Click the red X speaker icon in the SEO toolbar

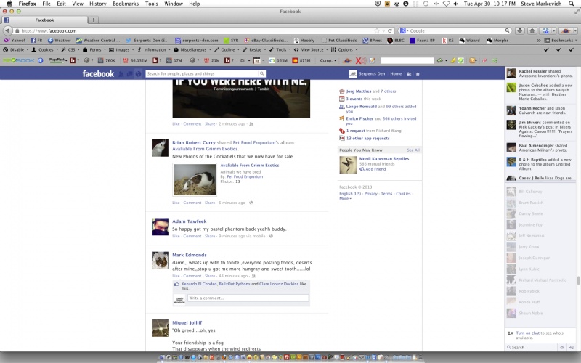point(360,60)
